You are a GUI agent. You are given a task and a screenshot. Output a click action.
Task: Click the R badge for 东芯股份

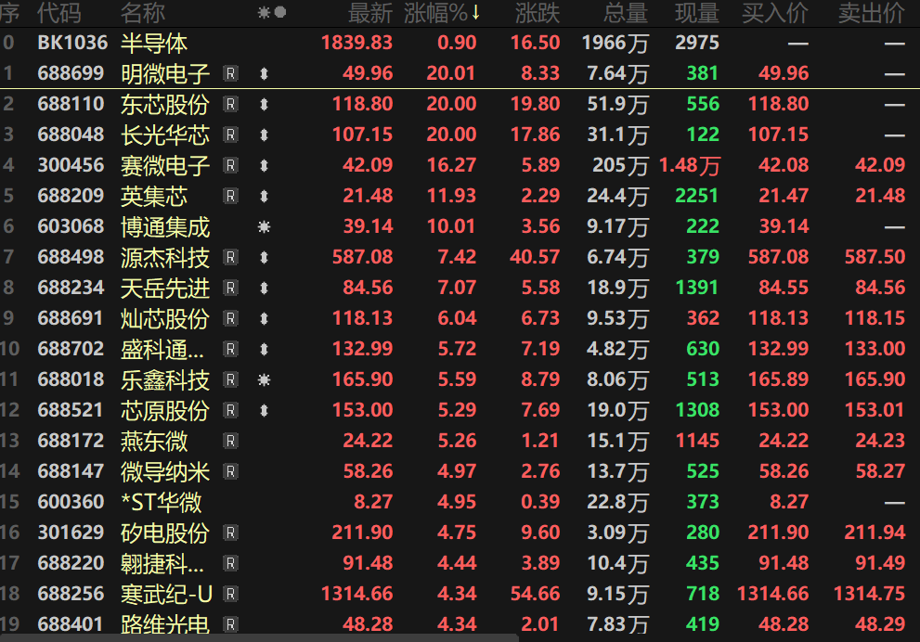pos(230,104)
